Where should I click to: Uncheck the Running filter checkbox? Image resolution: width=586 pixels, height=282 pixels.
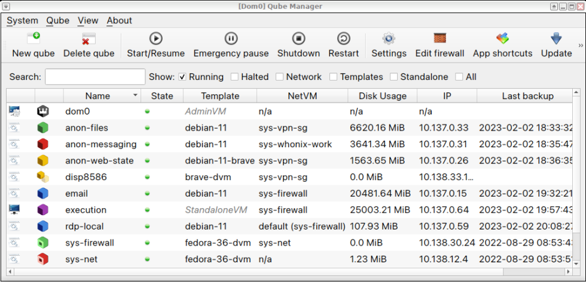183,77
